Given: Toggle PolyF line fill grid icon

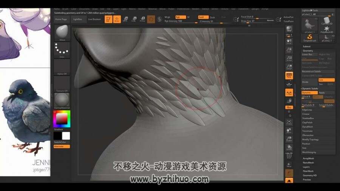Looking at the screenshot, I should pyautogui.click(x=289, y=156).
